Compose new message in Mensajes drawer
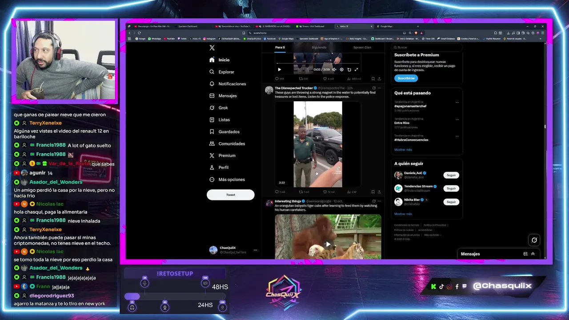 point(525,254)
